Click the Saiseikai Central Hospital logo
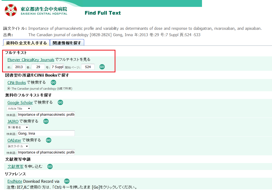This screenshot has height=191, width=272. 36,10
